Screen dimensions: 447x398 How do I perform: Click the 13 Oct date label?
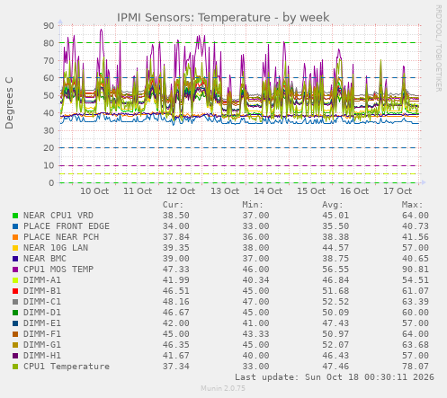[x=225, y=191]
